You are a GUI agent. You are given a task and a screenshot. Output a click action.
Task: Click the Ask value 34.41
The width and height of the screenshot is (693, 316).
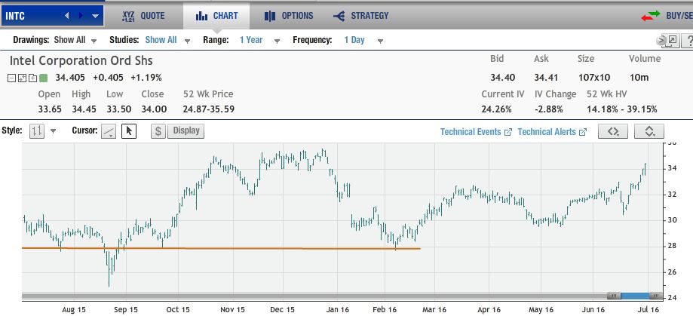point(546,78)
